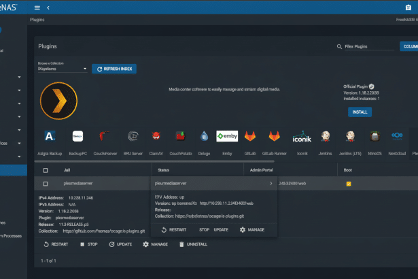The width and height of the screenshot is (418, 279).
Task: Select the first CouchPotato-style red plugin icon
Action: coord(105,136)
